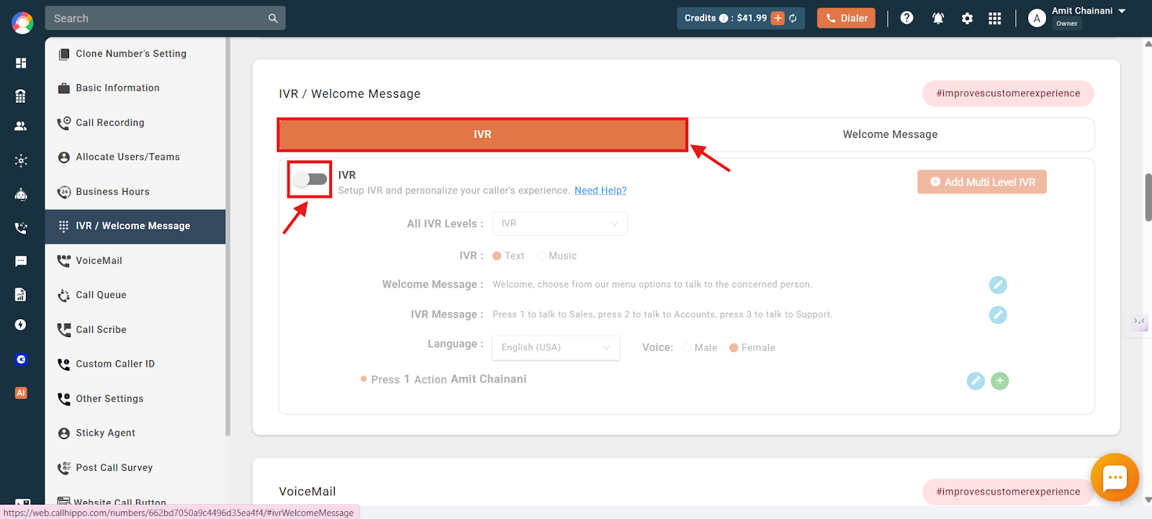Screen dimensions: 1152x519
Task: Open the settings gear icon
Action: pos(967,19)
